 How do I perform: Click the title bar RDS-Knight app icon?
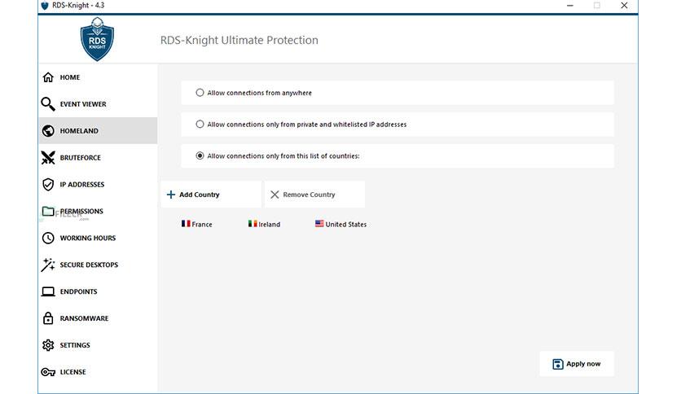pyautogui.click(x=45, y=6)
